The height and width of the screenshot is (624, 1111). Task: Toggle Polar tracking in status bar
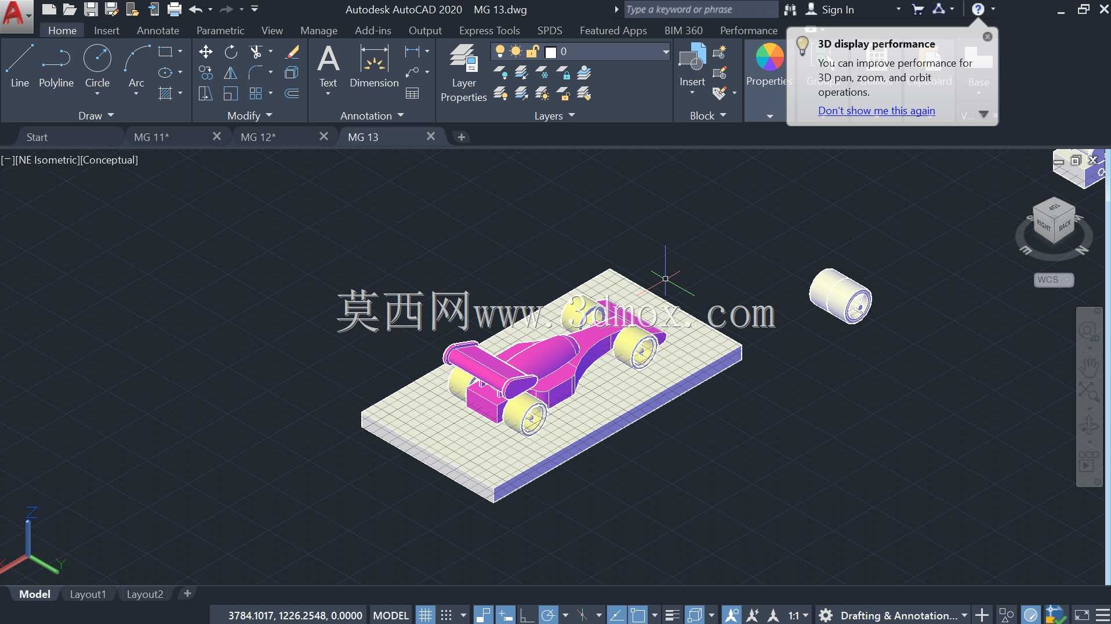click(548, 615)
